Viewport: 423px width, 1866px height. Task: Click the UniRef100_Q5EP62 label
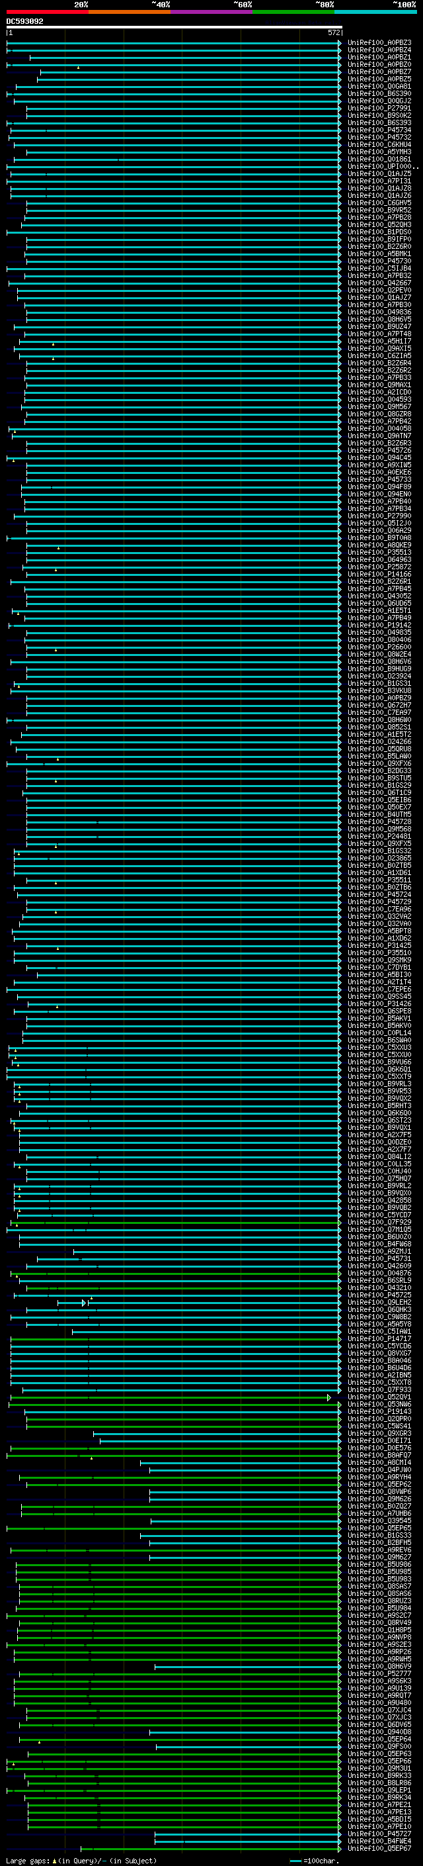[x=379, y=1485]
